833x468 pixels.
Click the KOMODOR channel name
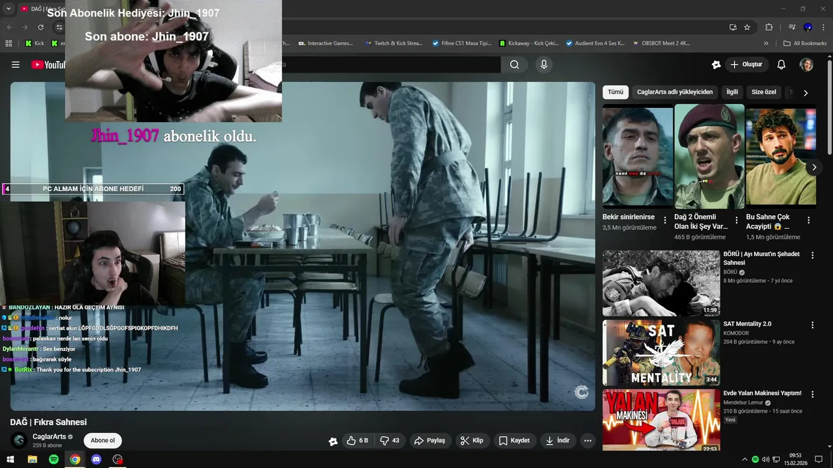[736, 333]
